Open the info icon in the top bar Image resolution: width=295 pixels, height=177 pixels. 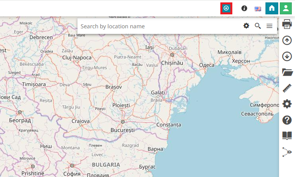click(x=244, y=8)
